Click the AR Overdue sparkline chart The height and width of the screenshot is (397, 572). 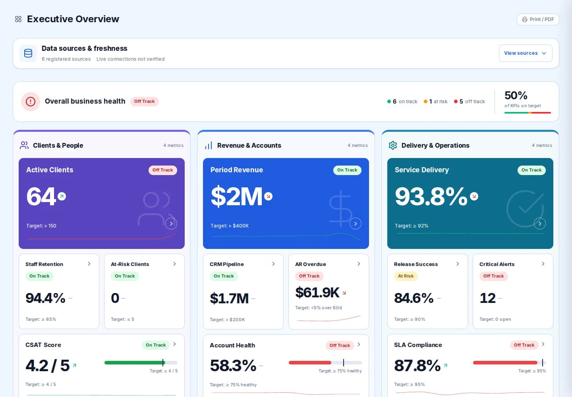point(329,318)
